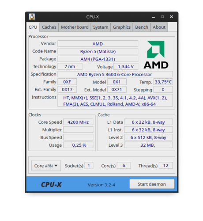Click the Ext. Model value 0X71
This screenshot has height=221, width=203.
[117, 89]
